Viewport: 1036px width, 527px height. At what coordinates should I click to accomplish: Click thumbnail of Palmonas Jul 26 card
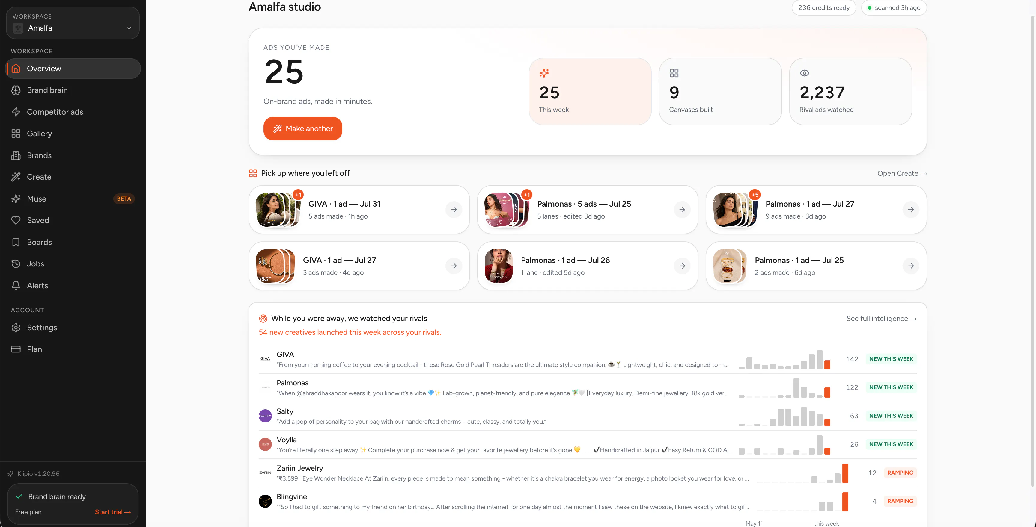499,266
